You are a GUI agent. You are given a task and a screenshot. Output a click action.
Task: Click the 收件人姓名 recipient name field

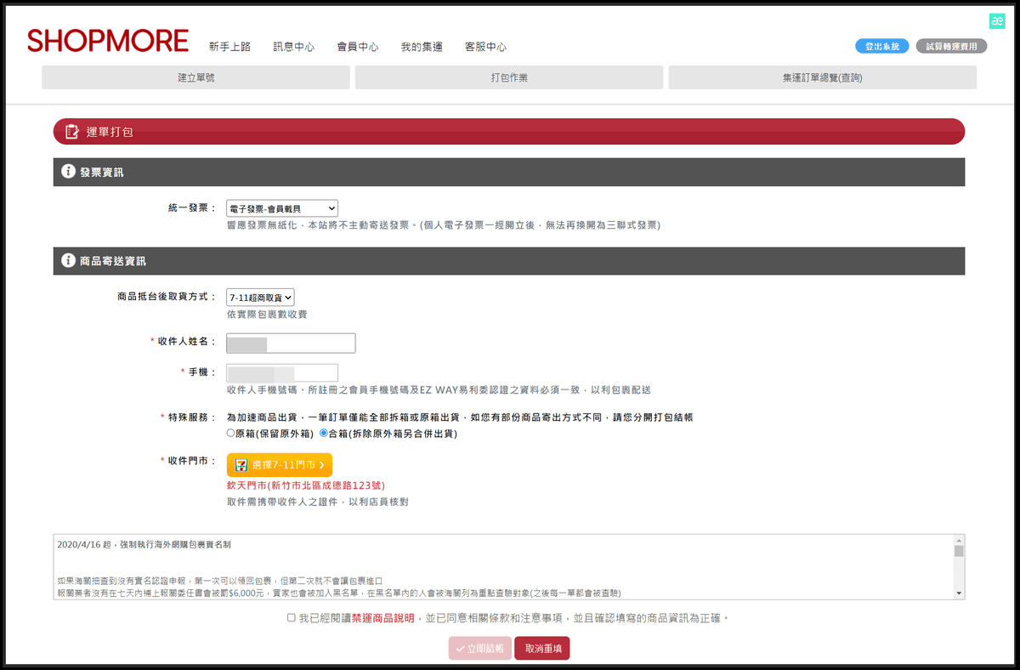click(290, 343)
